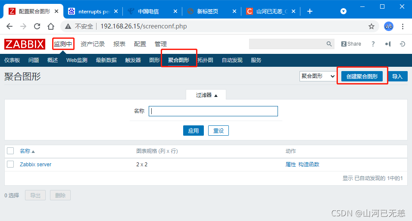Click the browser address bar URL

tap(144, 26)
